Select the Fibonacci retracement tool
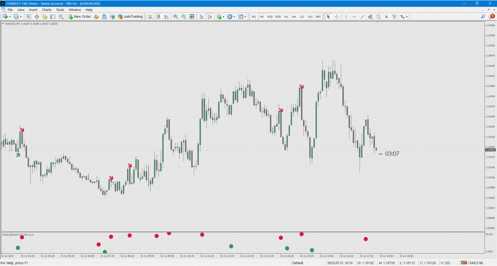 coord(378,17)
